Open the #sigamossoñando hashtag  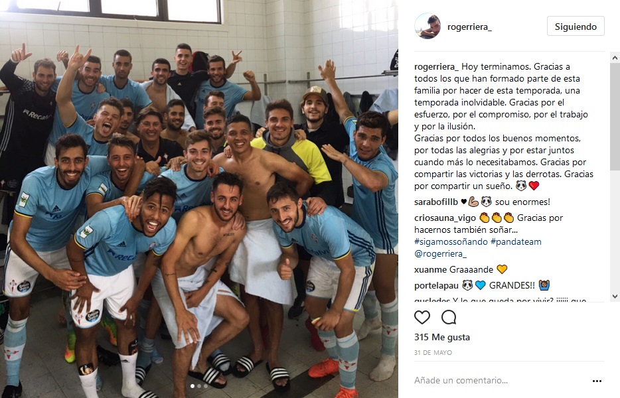click(451, 241)
